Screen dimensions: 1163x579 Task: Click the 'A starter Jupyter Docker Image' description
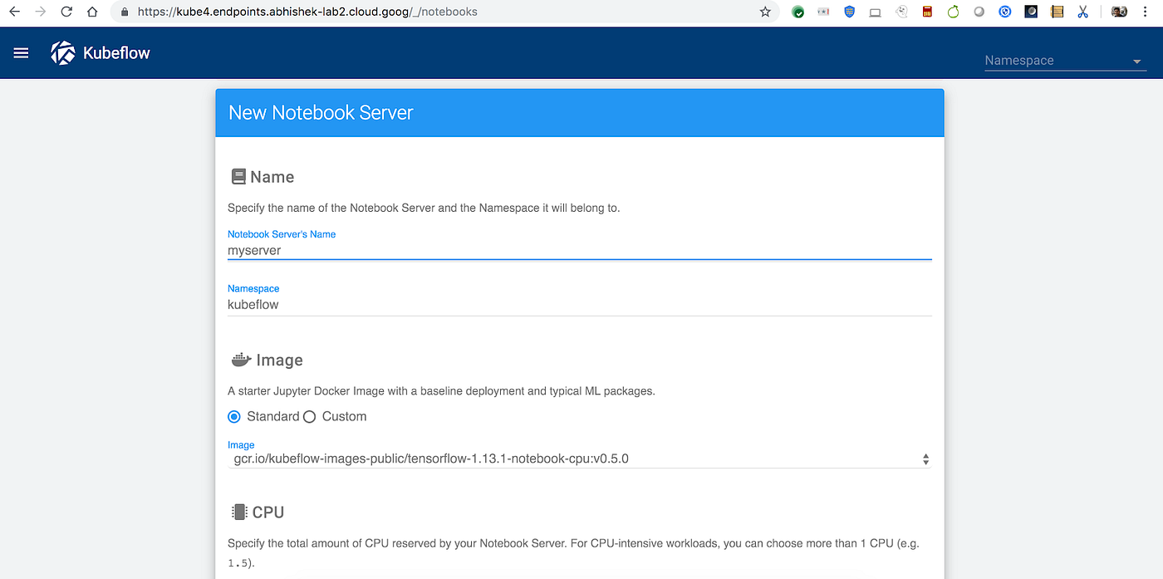441,390
